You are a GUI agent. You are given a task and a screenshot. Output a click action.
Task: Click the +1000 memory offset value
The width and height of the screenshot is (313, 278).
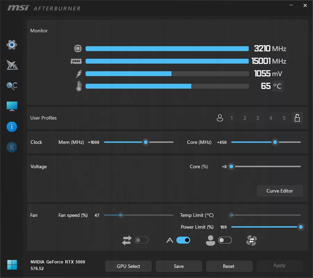[x=94, y=142]
